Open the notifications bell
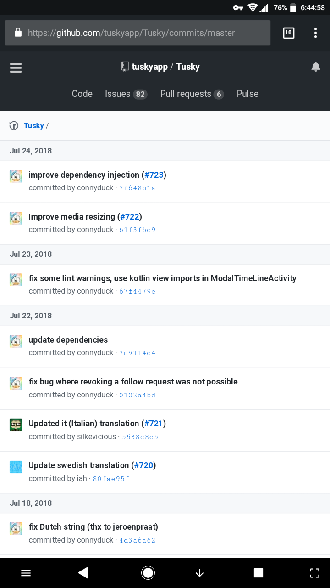The height and width of the screenshot is (588, 330). click(316, 67)
